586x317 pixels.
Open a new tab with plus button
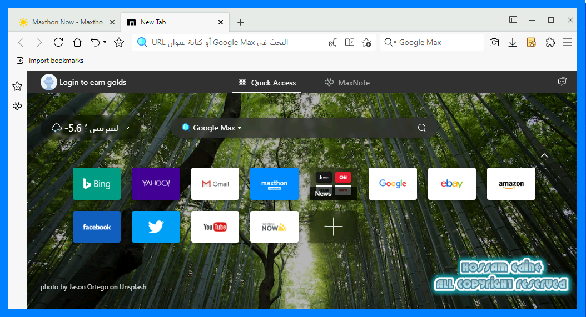point(241,22)
